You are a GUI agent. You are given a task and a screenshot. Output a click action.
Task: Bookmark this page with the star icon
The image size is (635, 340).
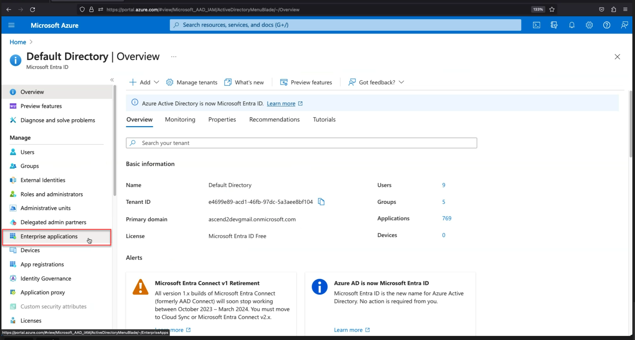(552, 10)
